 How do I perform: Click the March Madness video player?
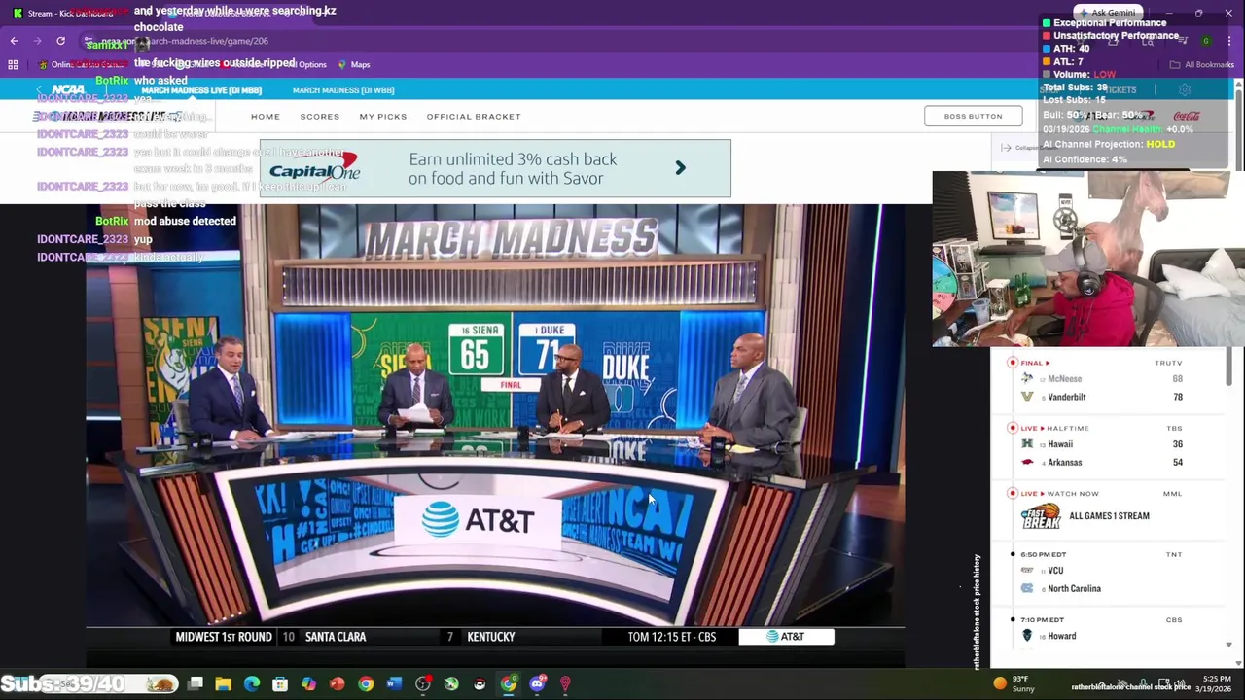click(495, 426)
